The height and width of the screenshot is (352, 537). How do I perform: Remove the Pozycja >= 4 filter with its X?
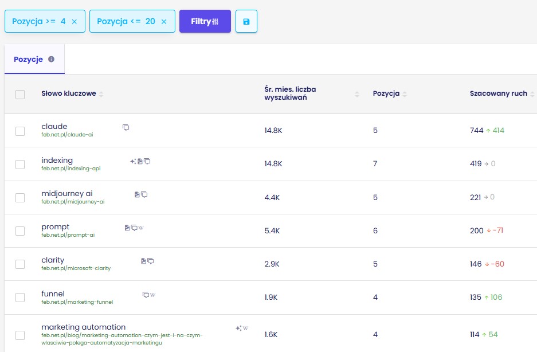(75, 22)
